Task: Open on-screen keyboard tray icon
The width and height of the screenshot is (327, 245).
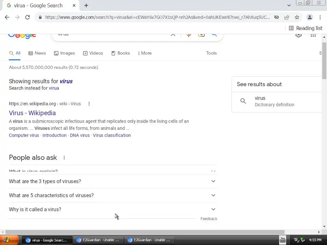Action: pos(283,240)
